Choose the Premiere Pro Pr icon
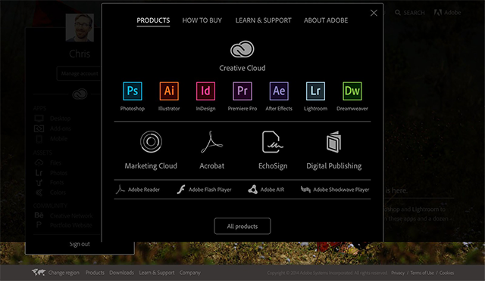Image resolution: width=485 pixels, height=281 pixels. click(x=242, y=91)
